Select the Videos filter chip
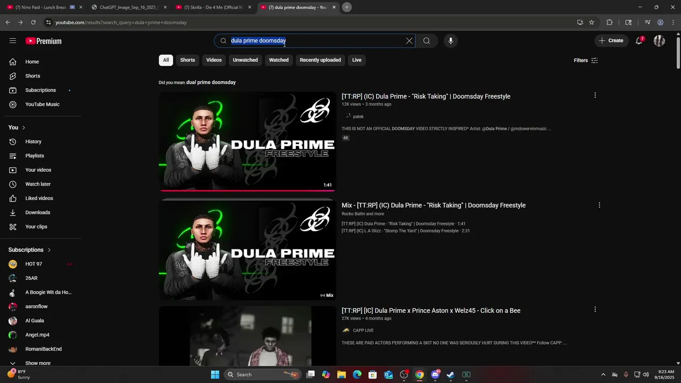The height and width of the screenshot is (383, 681). point(214,60)
